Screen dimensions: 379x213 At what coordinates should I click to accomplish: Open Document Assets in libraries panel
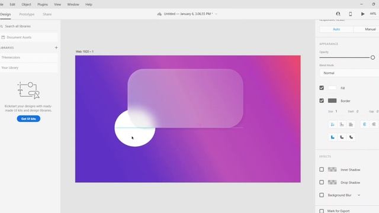28,37
